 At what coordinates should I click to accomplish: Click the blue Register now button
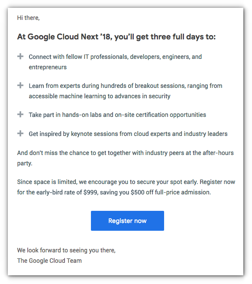127,221
